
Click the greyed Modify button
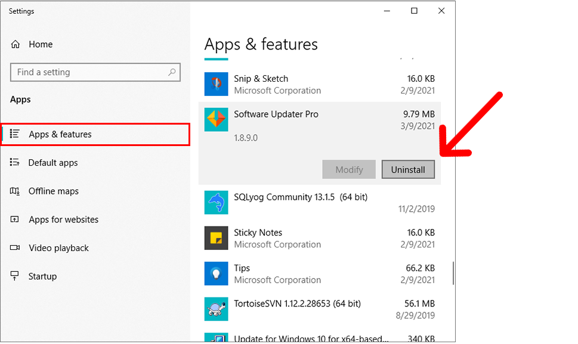tap(349, 169)
